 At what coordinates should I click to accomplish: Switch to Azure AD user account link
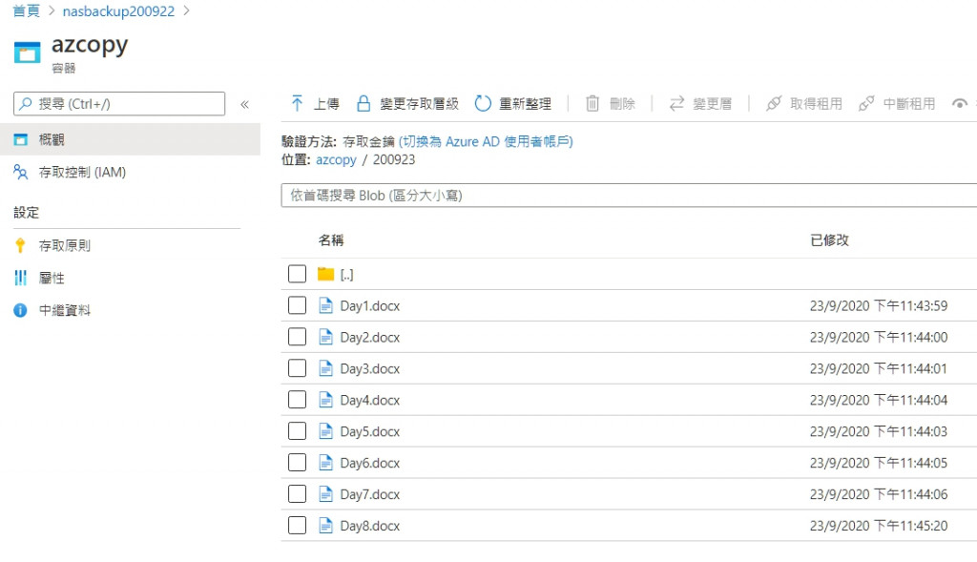(x=486, y=141)
